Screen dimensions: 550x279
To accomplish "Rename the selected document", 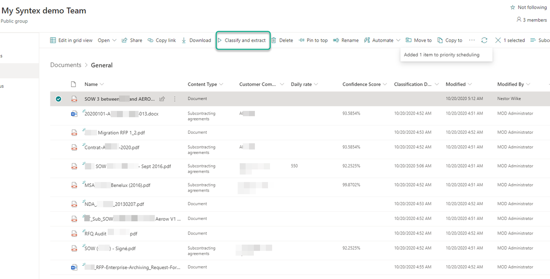I will tap(346, 40).
